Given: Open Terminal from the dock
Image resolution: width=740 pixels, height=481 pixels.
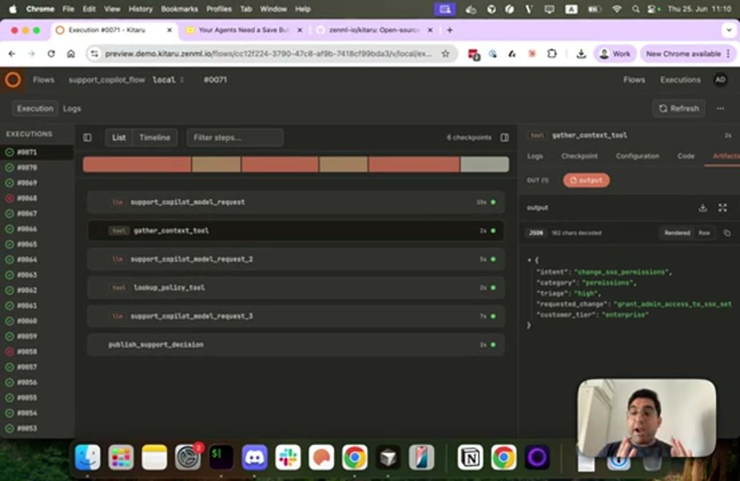Looking at the screenshot, I should (x=221, y=458).
